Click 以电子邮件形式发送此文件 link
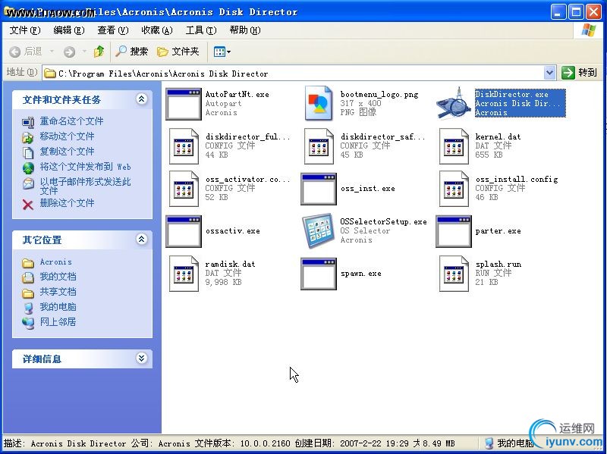The width and height of the screenshot is (607, 454). coord(85,186)
